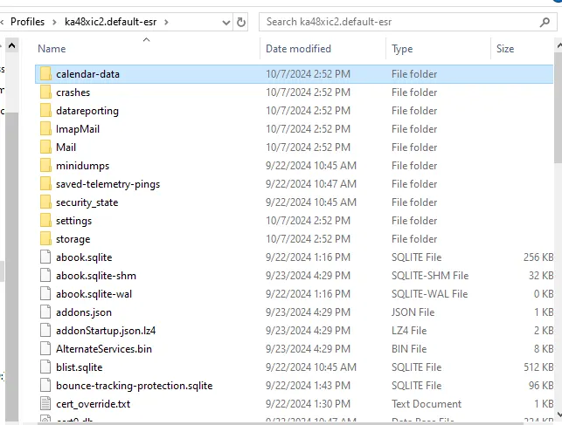Select the calendar-data folder name
The height and width of the screenshot is (425, 562).
[87, 74]
